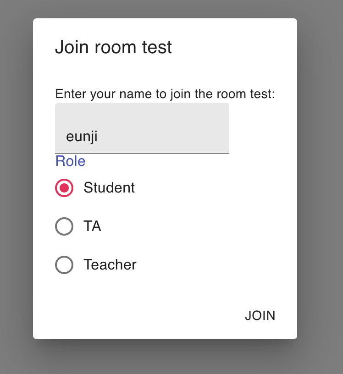
Task: Click the "Teacher" role label text
Action: (110, 265)
